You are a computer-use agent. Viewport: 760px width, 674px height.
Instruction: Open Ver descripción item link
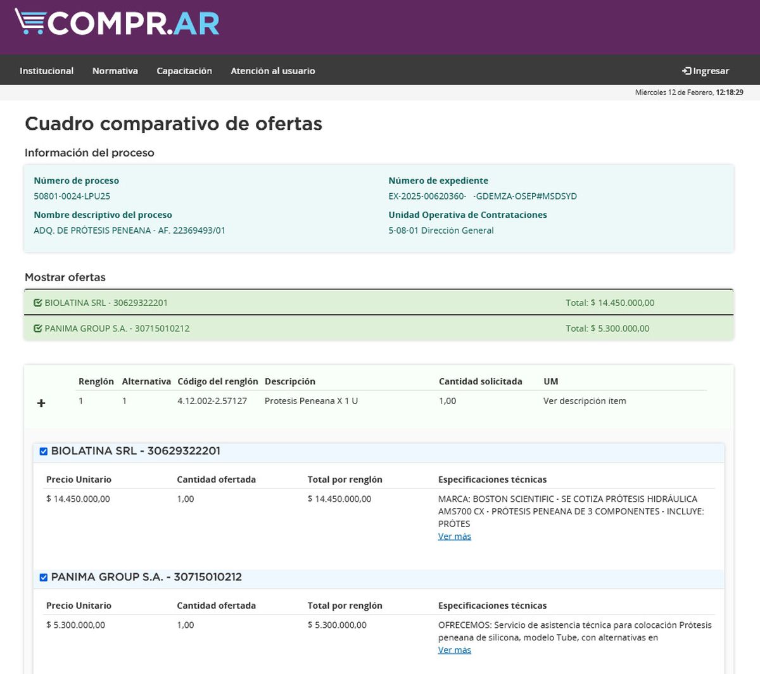click(x=585, y=400)
